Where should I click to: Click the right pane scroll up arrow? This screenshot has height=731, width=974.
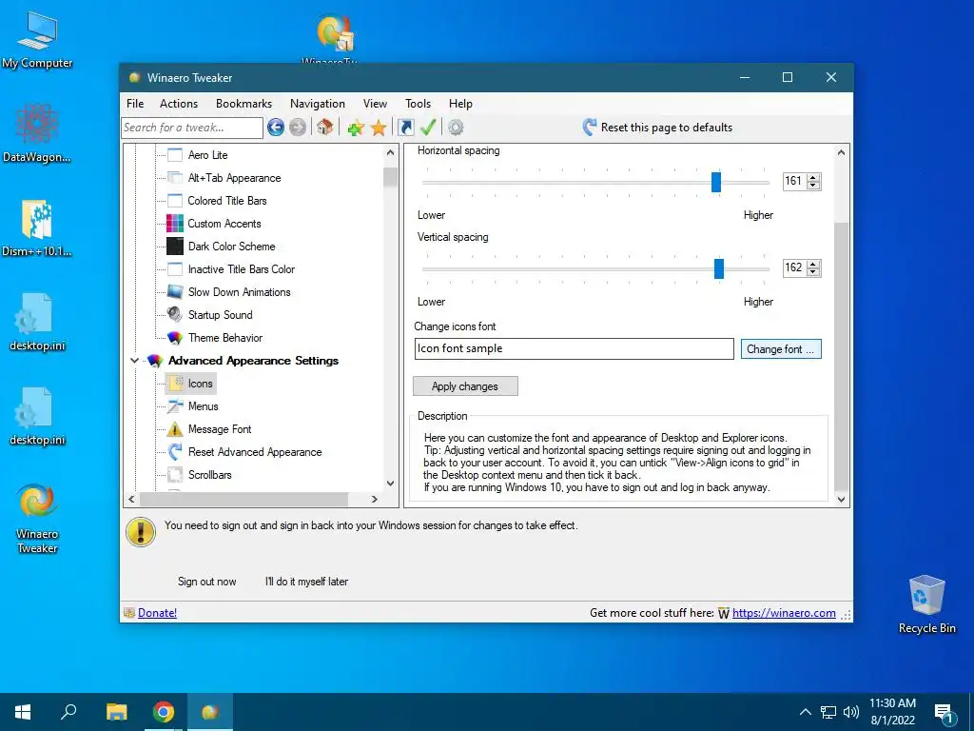tap(841, 152)
